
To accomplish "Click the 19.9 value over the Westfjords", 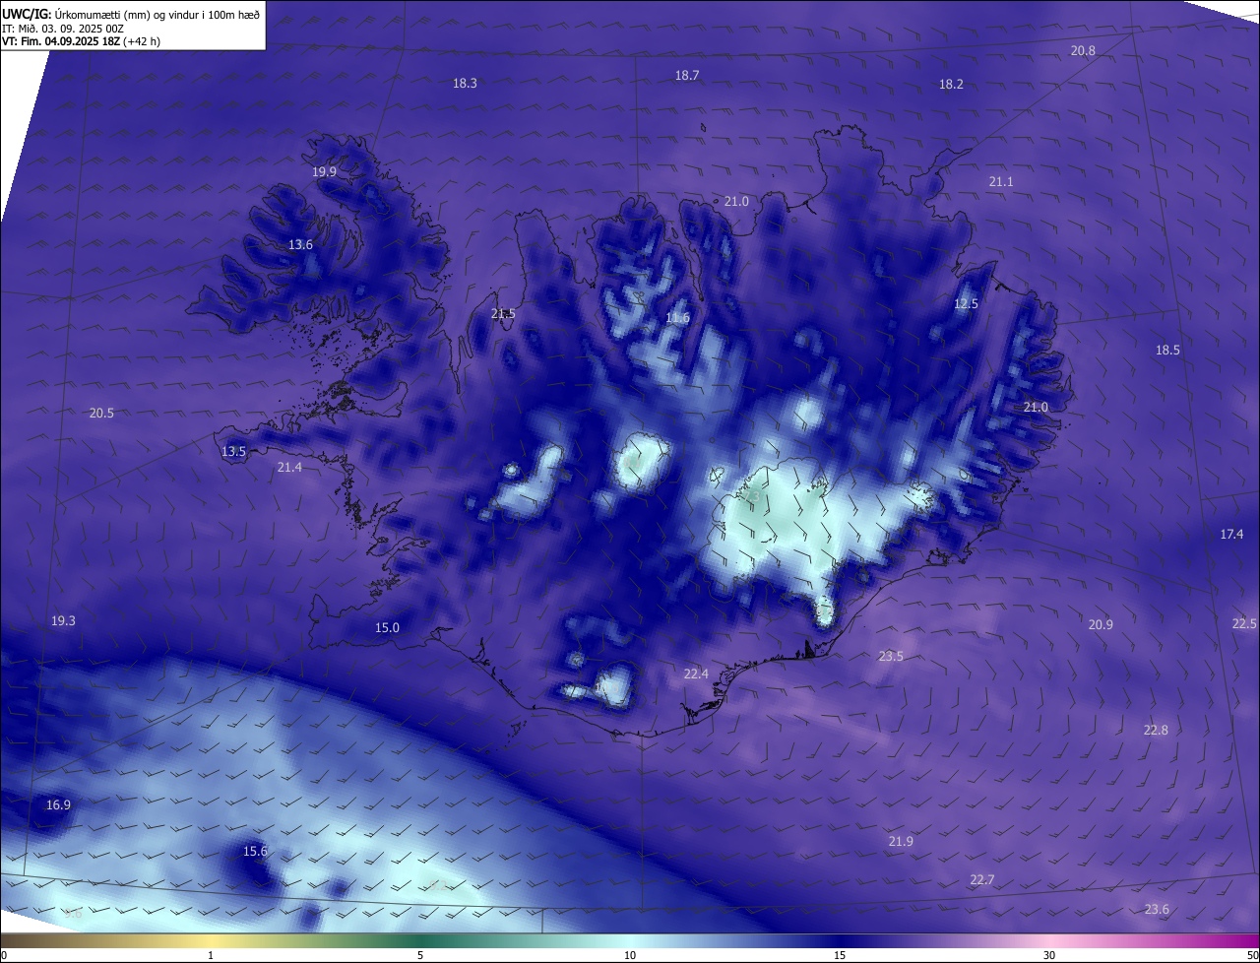I will pyautogui.click(x=324, y=172).
